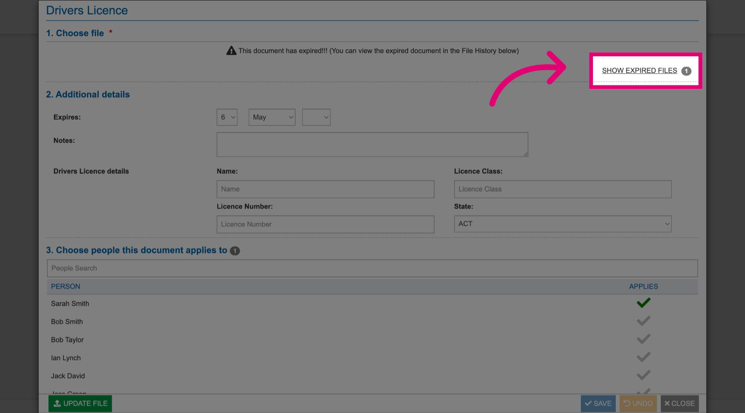Focus the Name input field

(325, 189)
